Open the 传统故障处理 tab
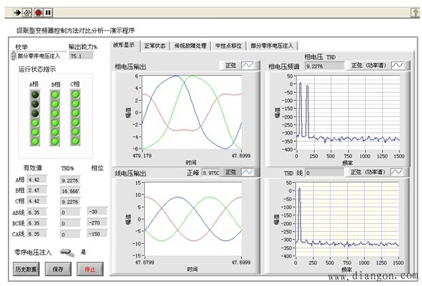 point(191,46)
